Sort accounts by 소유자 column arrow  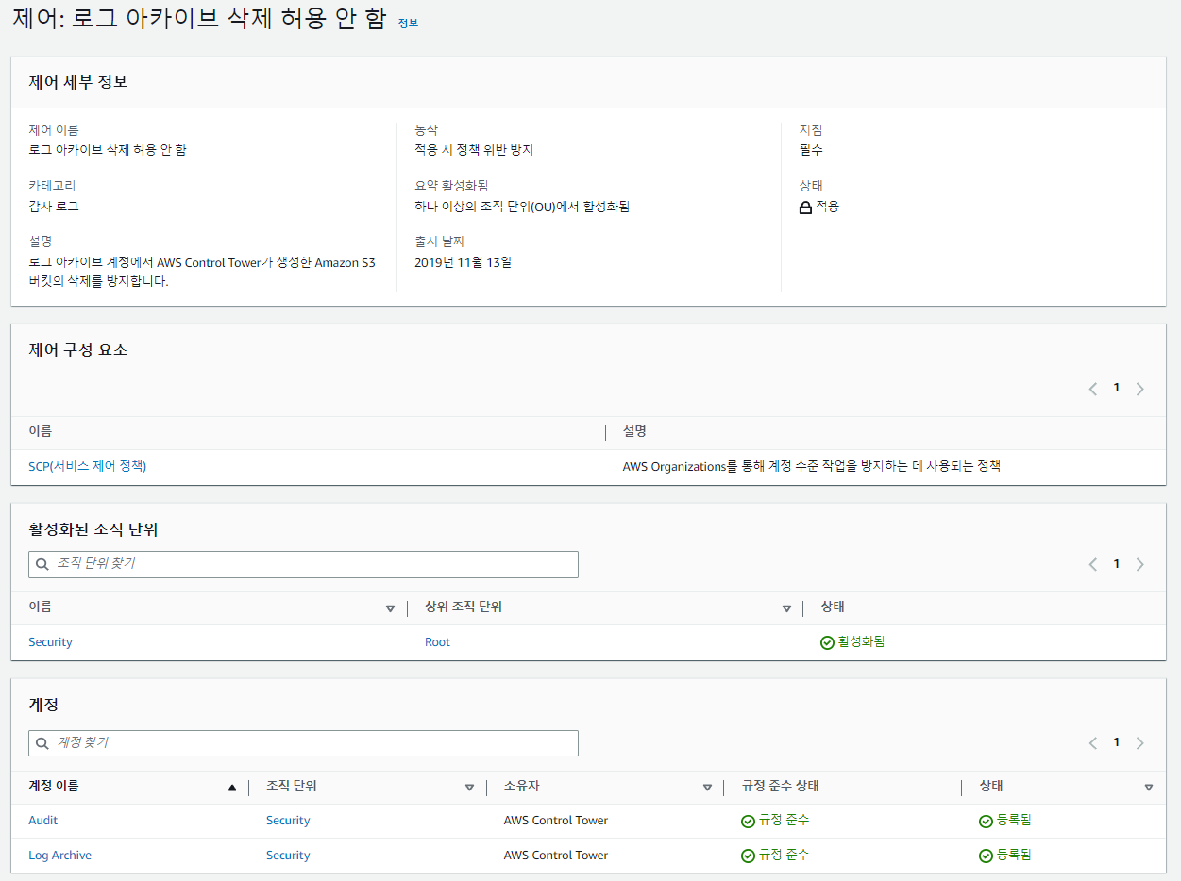[707, 788]
